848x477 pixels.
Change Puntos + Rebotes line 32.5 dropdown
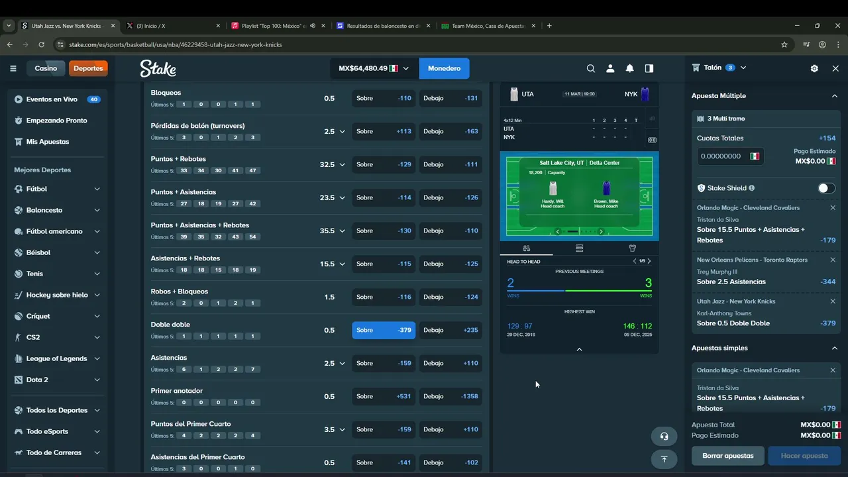pos(333,164)
